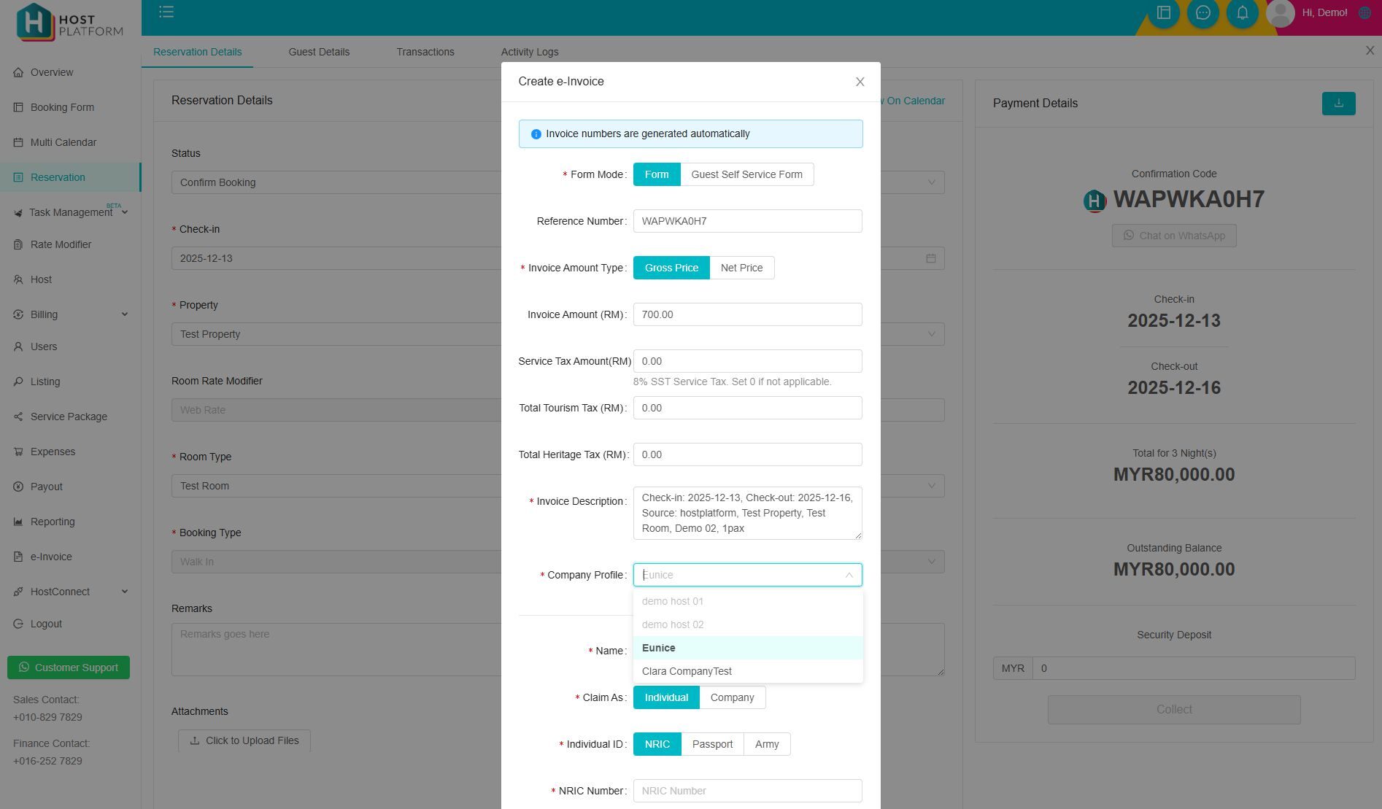
Task: Select Form mode option
Action: click(x=657, y=174)
